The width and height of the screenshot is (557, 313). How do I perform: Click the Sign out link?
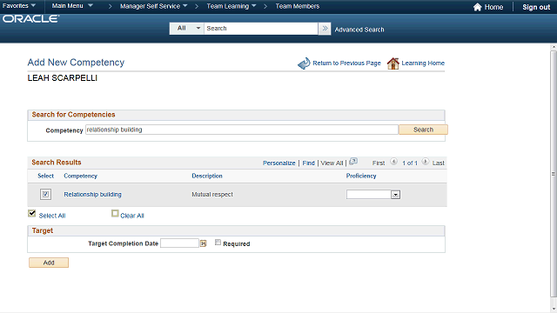(536, 7)
